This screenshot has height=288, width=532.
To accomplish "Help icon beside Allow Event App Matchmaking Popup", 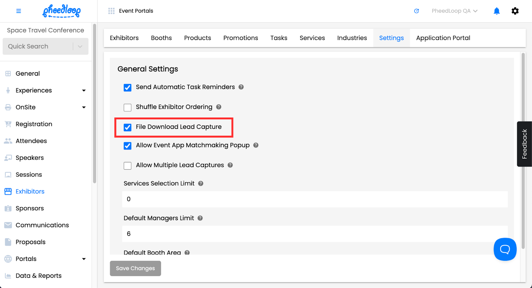I will coord(256,145).
